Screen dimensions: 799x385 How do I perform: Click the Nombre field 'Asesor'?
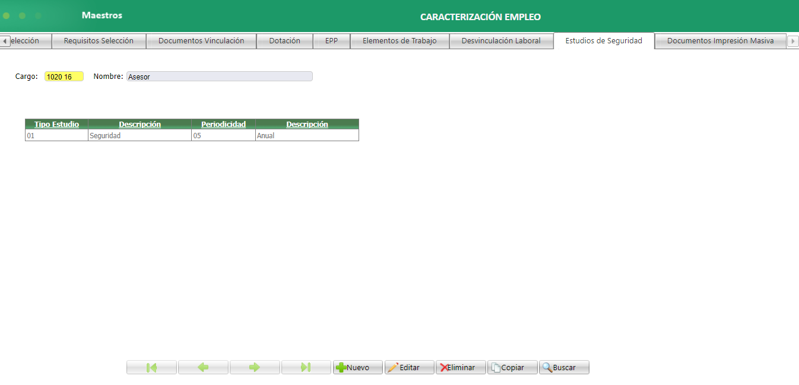pyautogui.click(x=219, y=77)
